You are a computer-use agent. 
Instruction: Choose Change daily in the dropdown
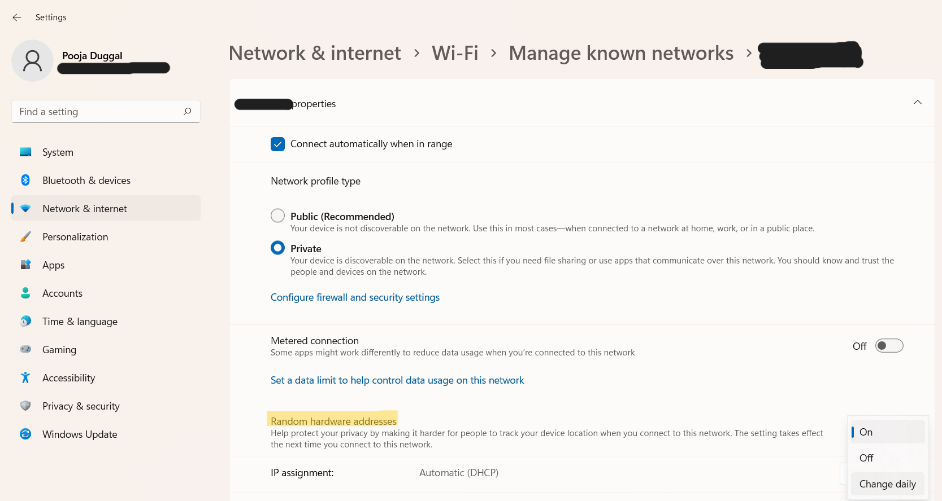pos(887,484)
